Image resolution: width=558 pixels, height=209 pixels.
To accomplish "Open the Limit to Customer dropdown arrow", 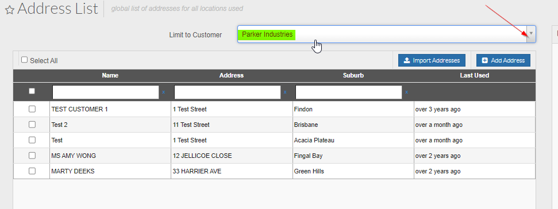I will click(531, 34).
